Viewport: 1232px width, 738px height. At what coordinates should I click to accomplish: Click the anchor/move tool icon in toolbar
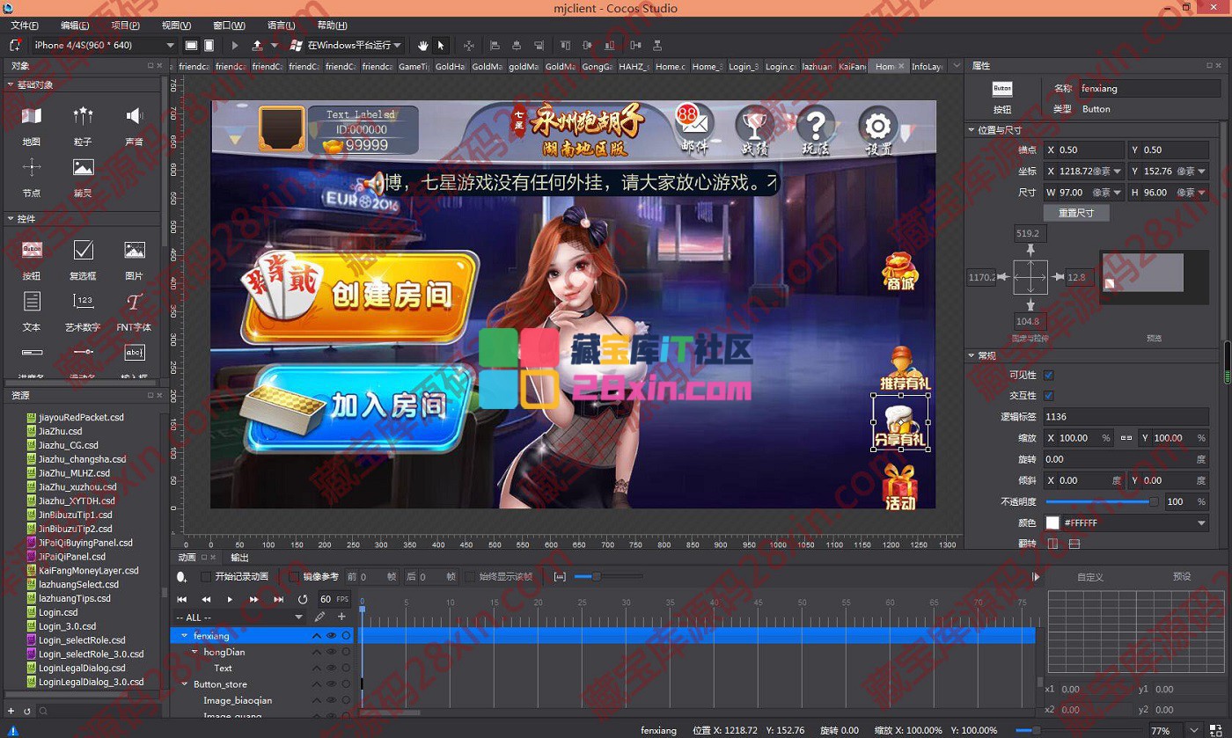468,45
